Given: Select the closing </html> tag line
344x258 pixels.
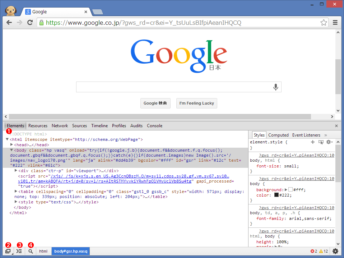Looking at the screenshot, I should point(18,213).
